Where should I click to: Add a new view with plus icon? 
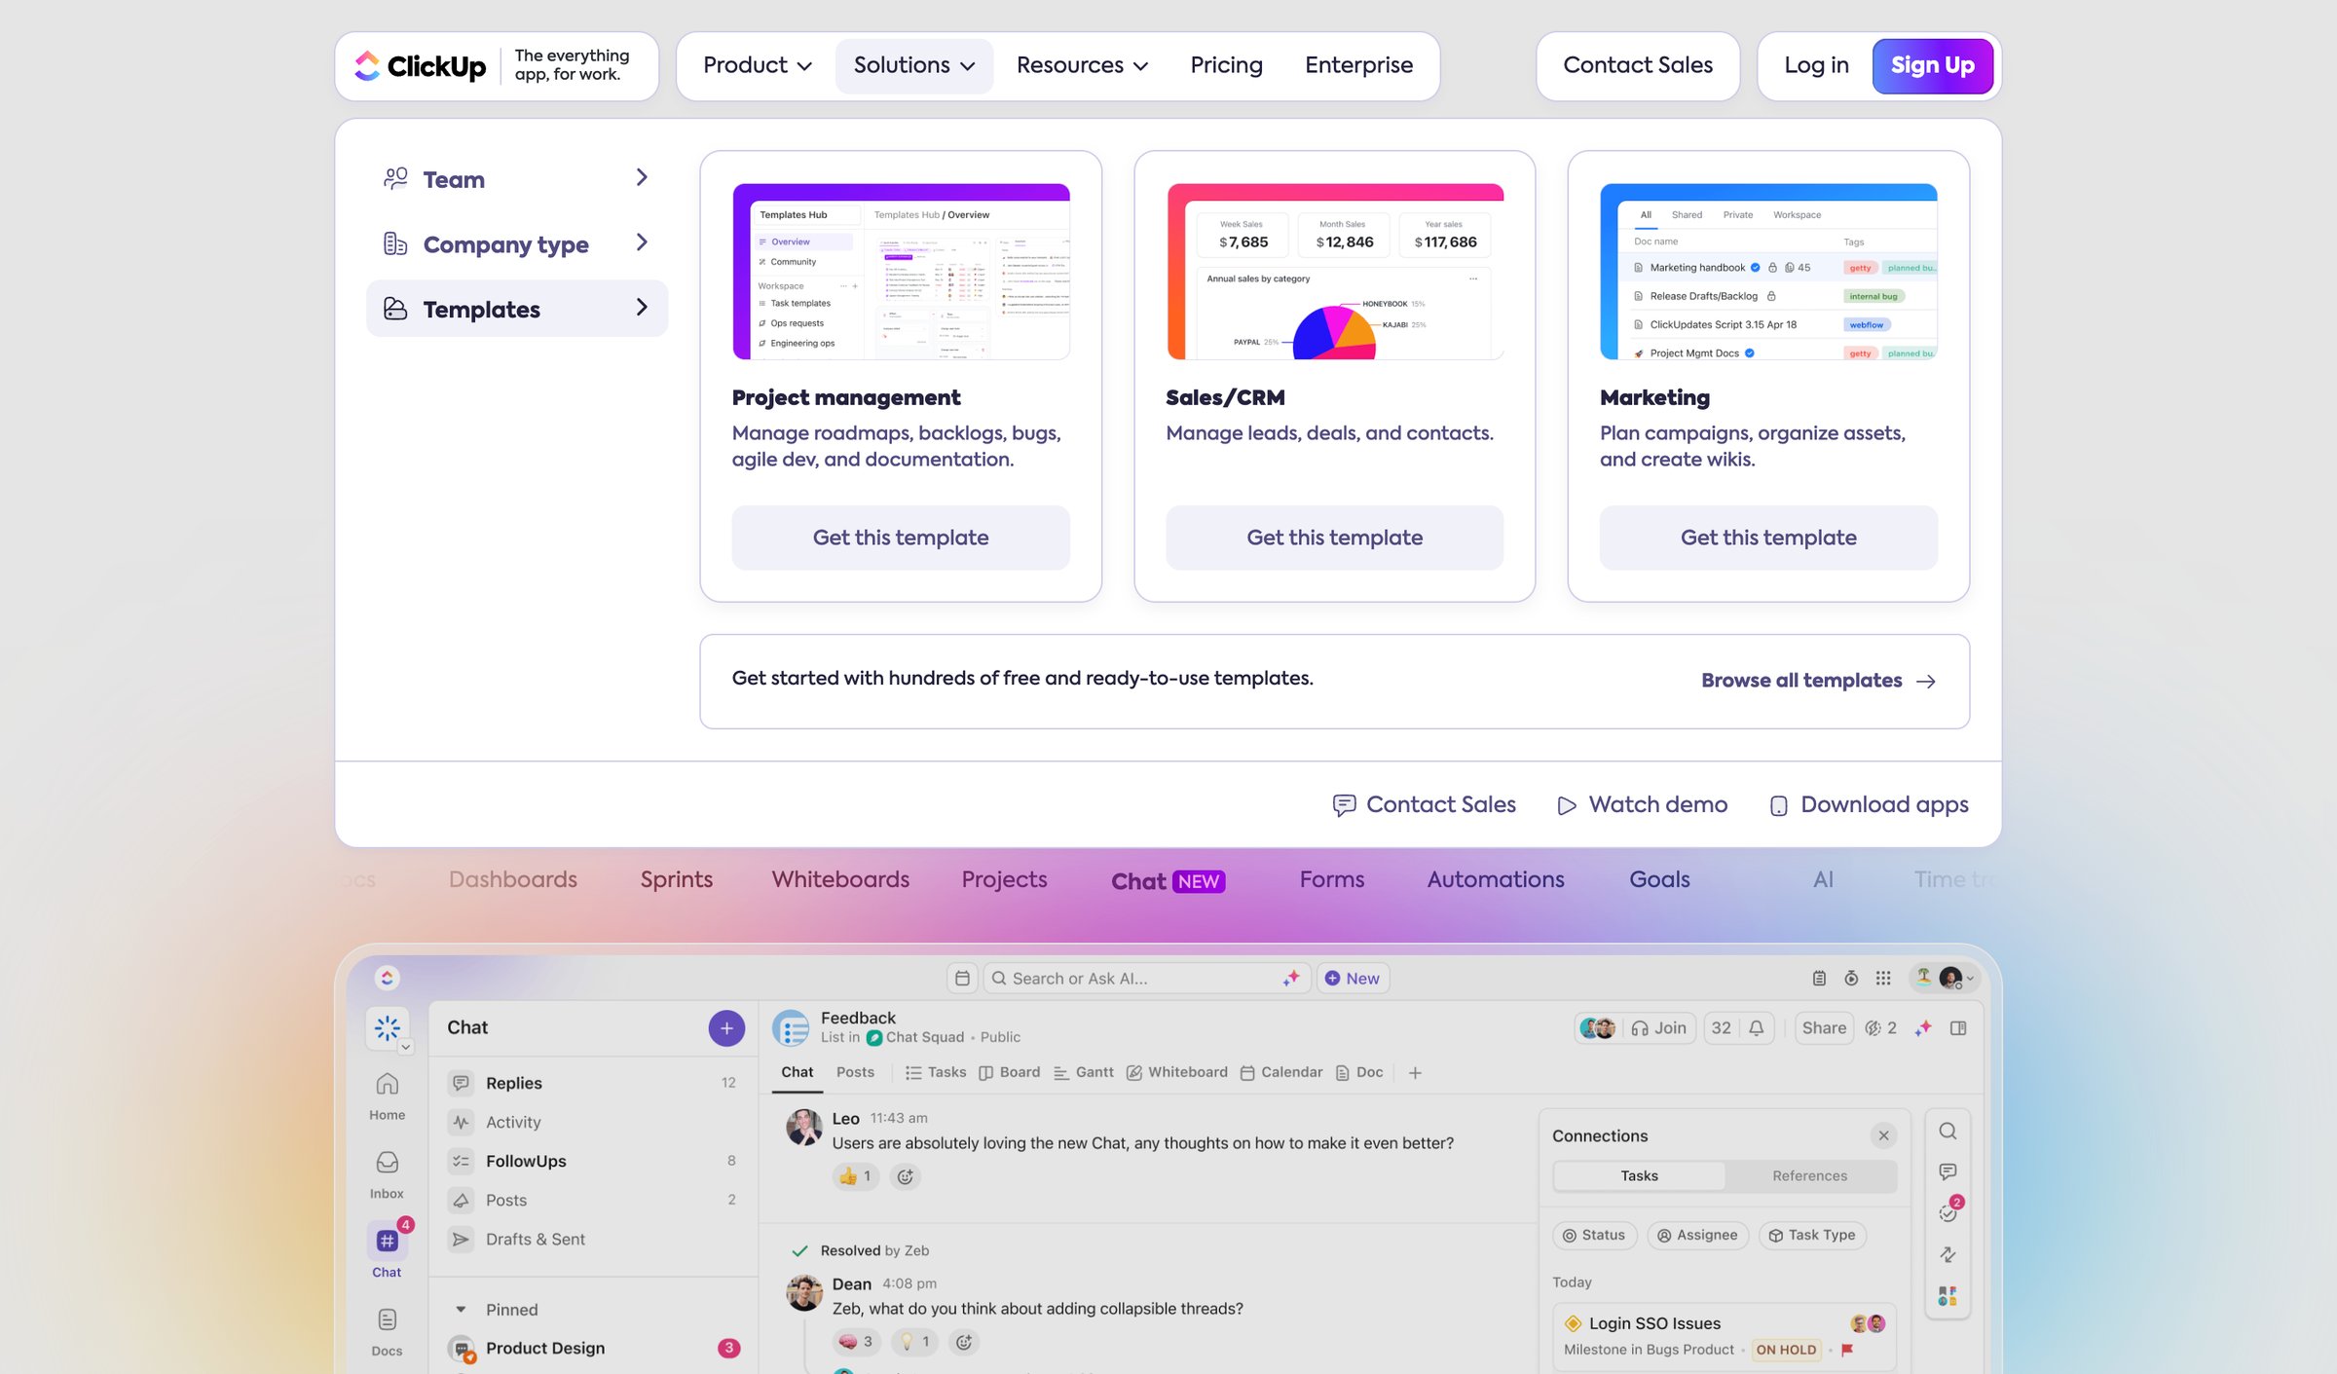pos(1415,1073)
